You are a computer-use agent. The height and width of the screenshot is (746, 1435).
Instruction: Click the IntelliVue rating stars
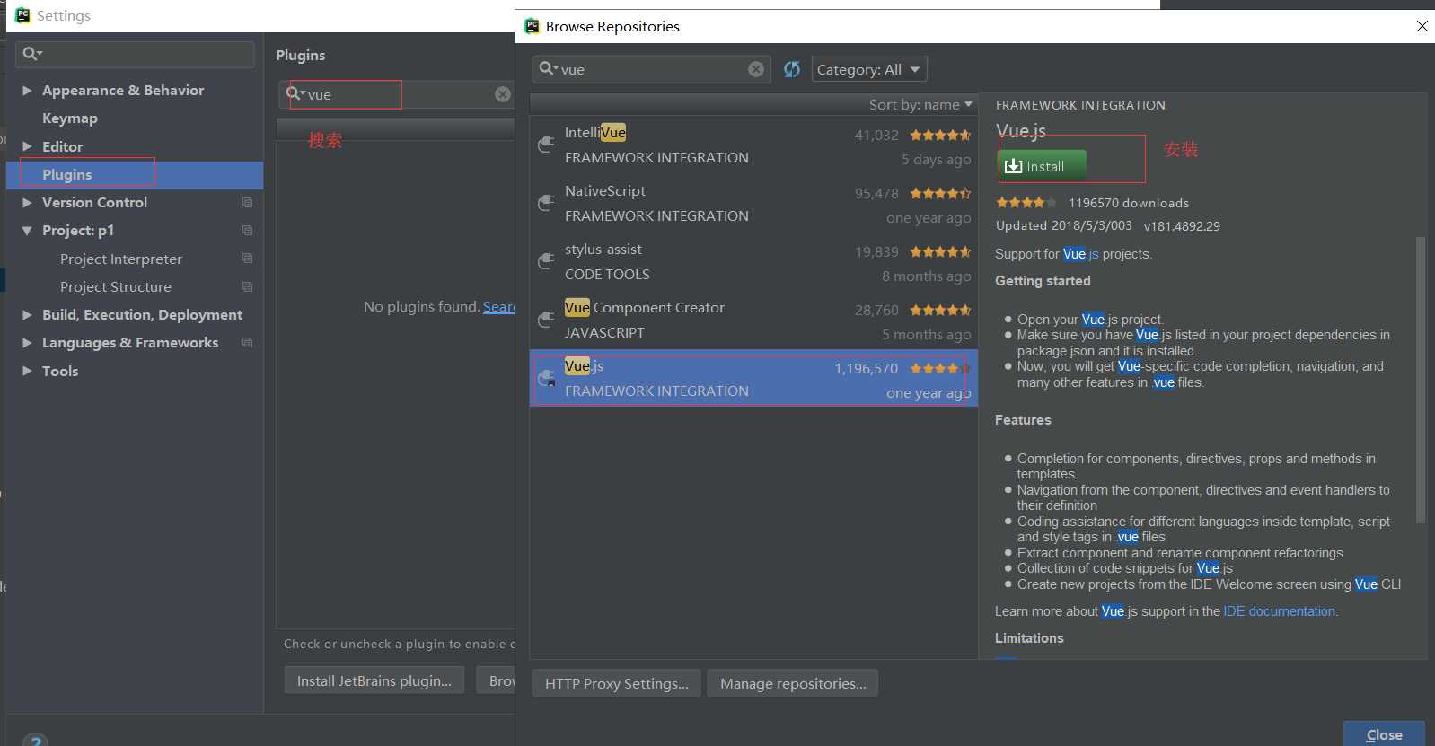pyautogui.click(x=940, y=136)
